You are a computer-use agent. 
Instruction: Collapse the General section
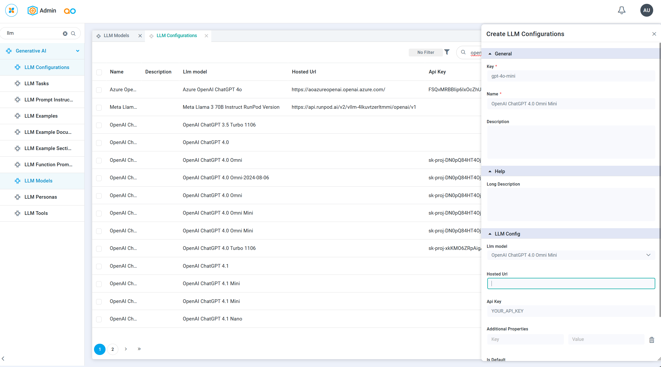coord(490,54)
